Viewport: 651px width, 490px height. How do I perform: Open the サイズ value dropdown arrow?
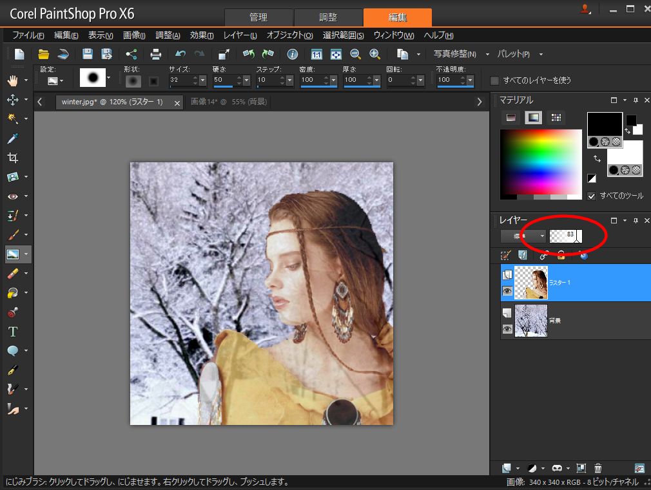202,80
